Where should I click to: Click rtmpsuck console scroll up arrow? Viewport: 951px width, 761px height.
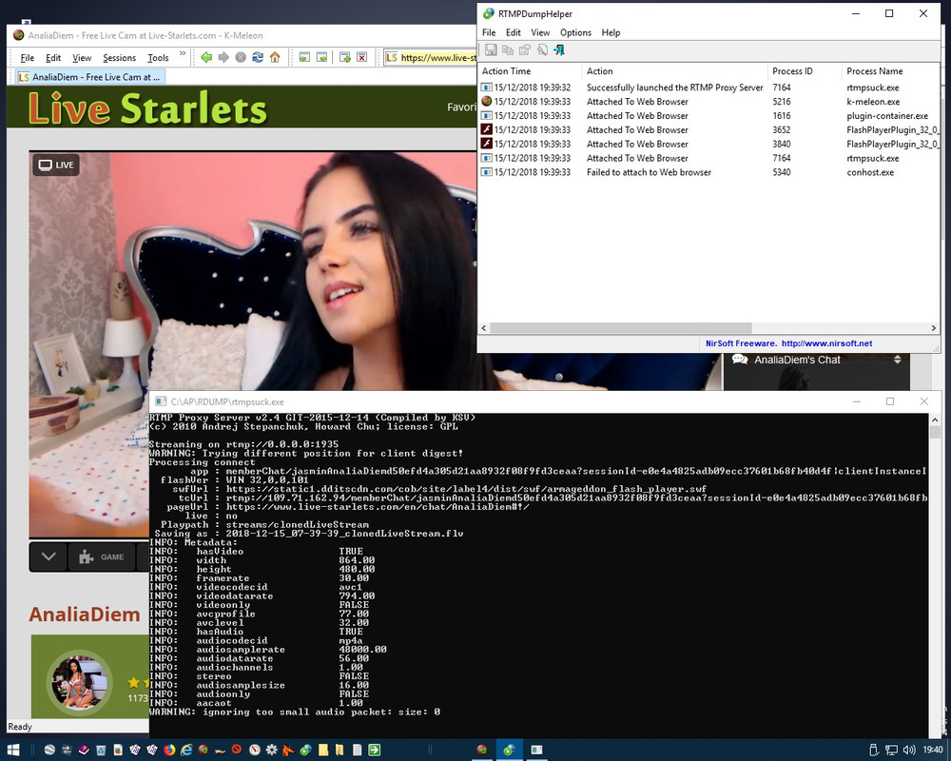click(x=935, y=420)
